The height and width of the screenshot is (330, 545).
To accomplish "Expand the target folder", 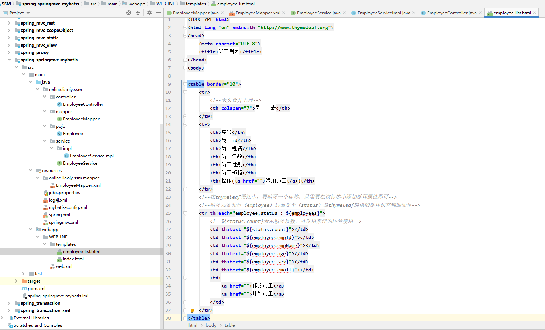I will coord(16,281).
